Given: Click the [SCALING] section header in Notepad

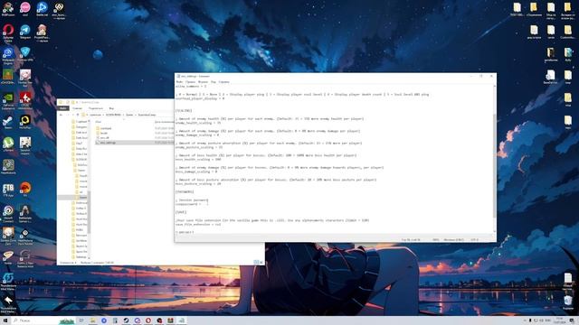Looking at the screenshot, I should tap(184, 110).
